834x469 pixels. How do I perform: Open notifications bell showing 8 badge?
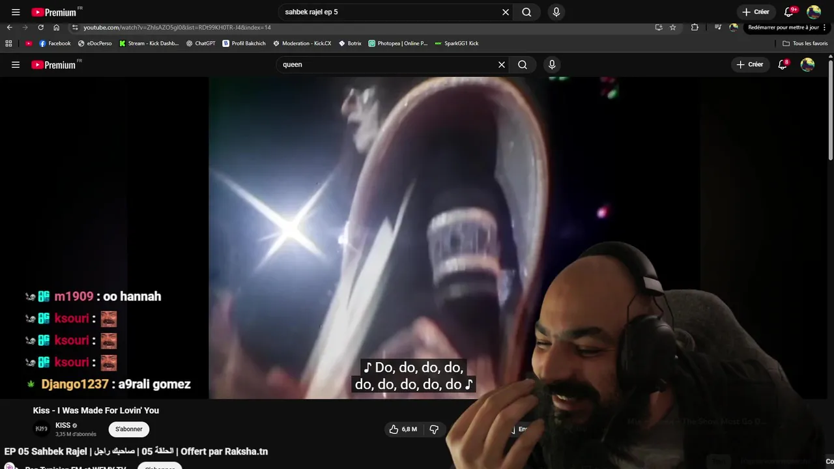(x=783, y=64)
